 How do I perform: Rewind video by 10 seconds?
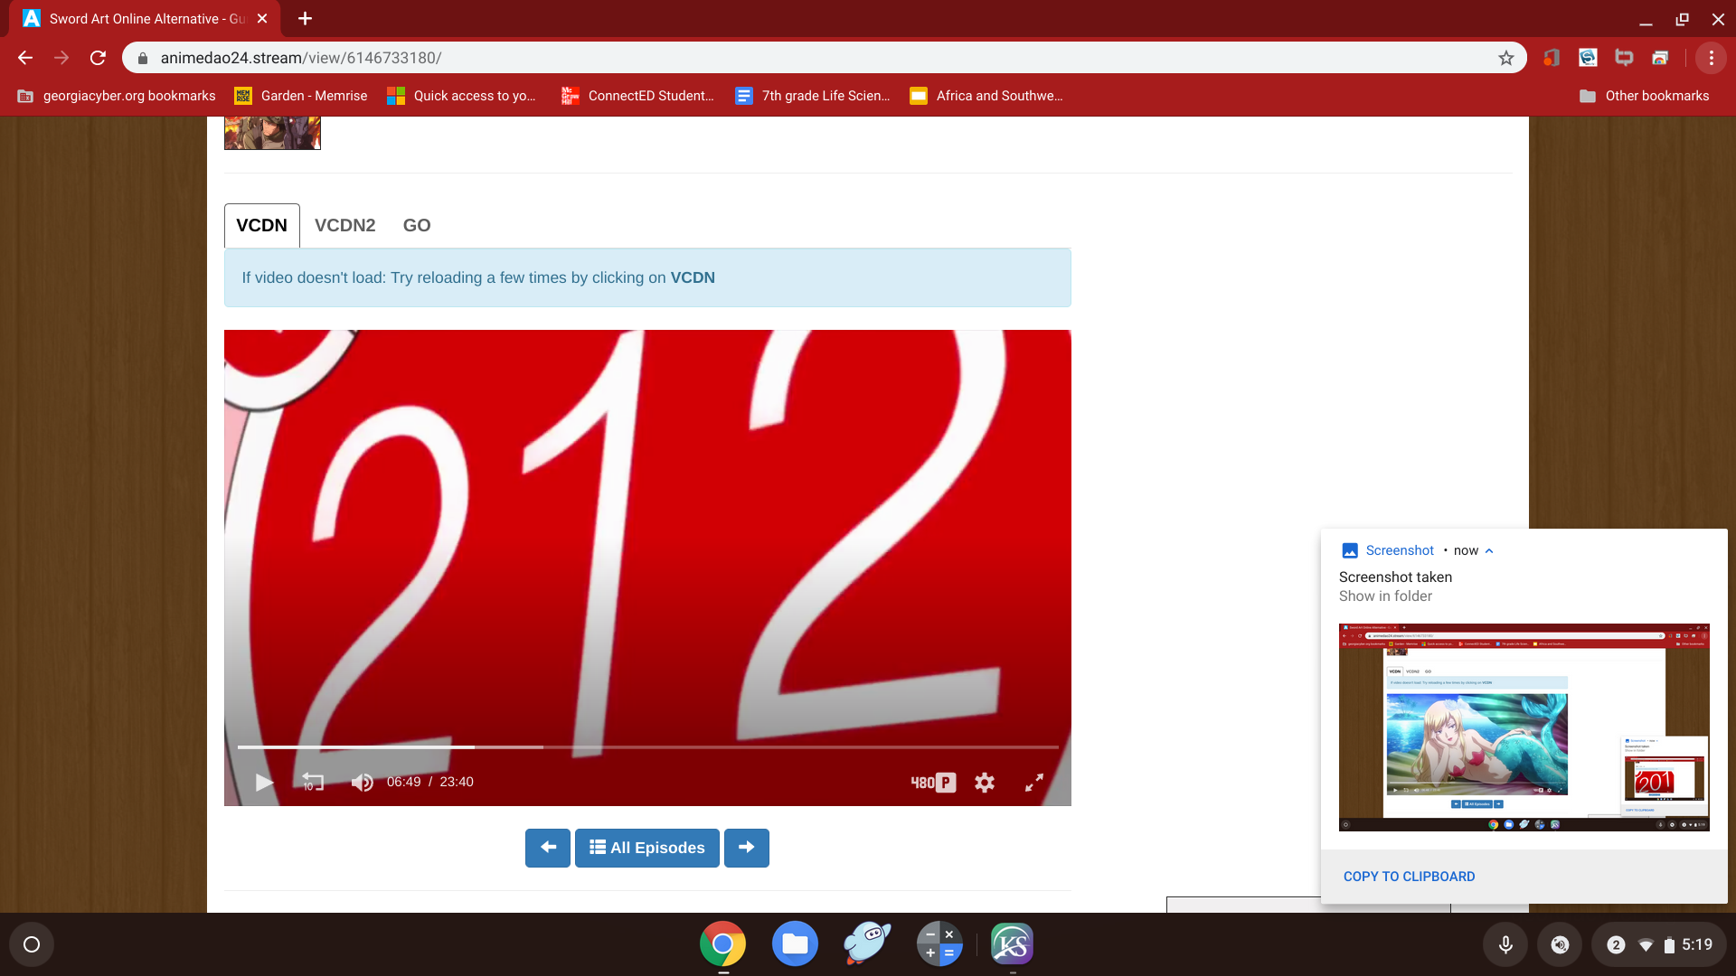(x=312, y=783)
